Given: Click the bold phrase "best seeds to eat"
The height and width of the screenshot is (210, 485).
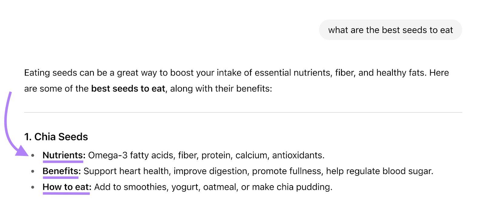Looking at the screenshot, I should click(x=128, y=89).
